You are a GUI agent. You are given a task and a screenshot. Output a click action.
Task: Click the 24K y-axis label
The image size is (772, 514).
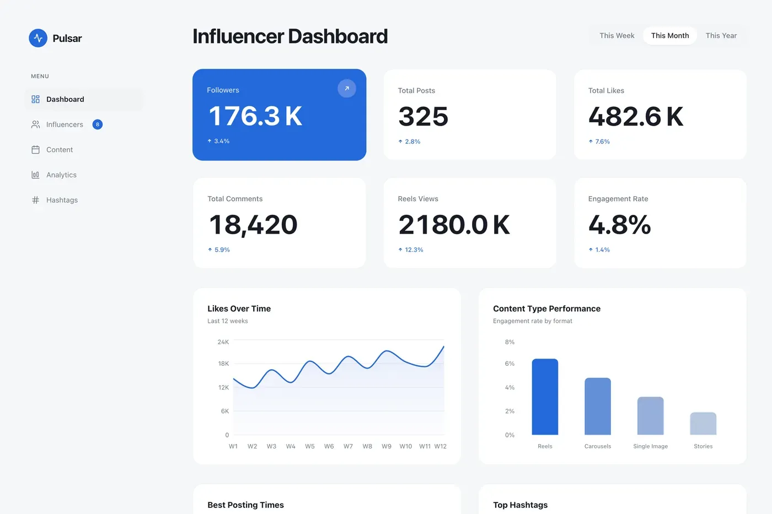[x=223, y=342]
